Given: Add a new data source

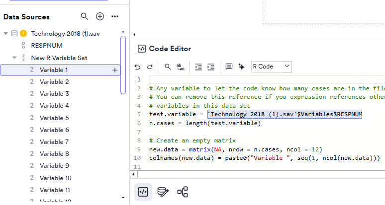Looking at the screenshot, I should coord(100,16).
